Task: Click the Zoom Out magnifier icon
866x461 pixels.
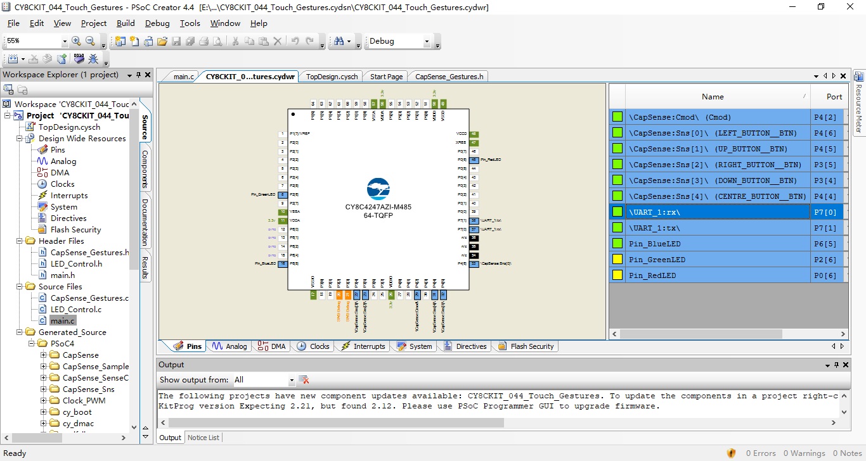Action: coord(90,41)
